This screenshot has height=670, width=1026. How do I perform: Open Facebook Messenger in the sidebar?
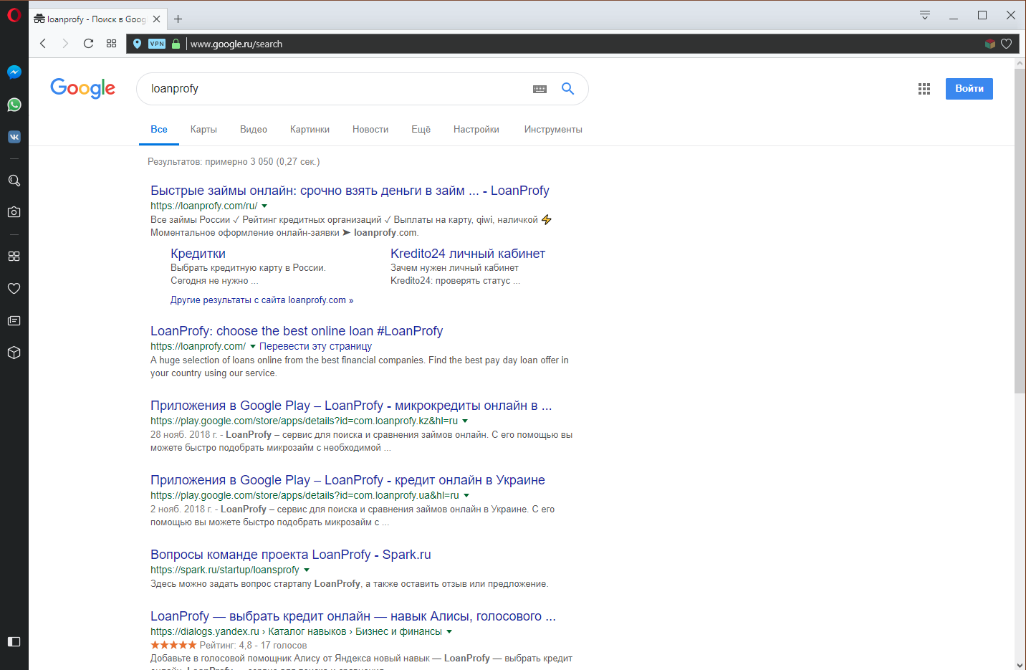pyautogui.click(x=14, y=72)
